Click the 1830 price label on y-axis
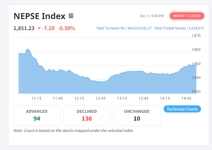 click(x=196, y=91)
